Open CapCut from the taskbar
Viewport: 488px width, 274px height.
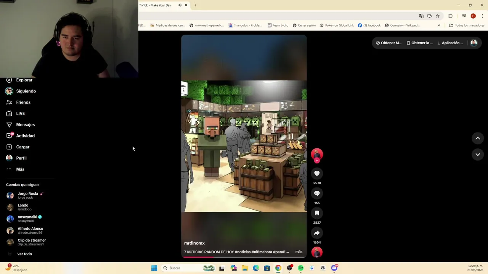pyautogui.click(x=323, y=268)
